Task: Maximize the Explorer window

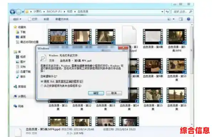Action: 181,4
